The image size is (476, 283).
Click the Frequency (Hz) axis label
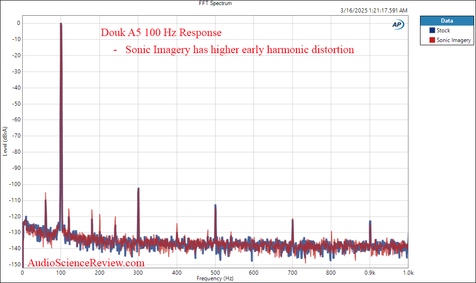coord(215,278)
